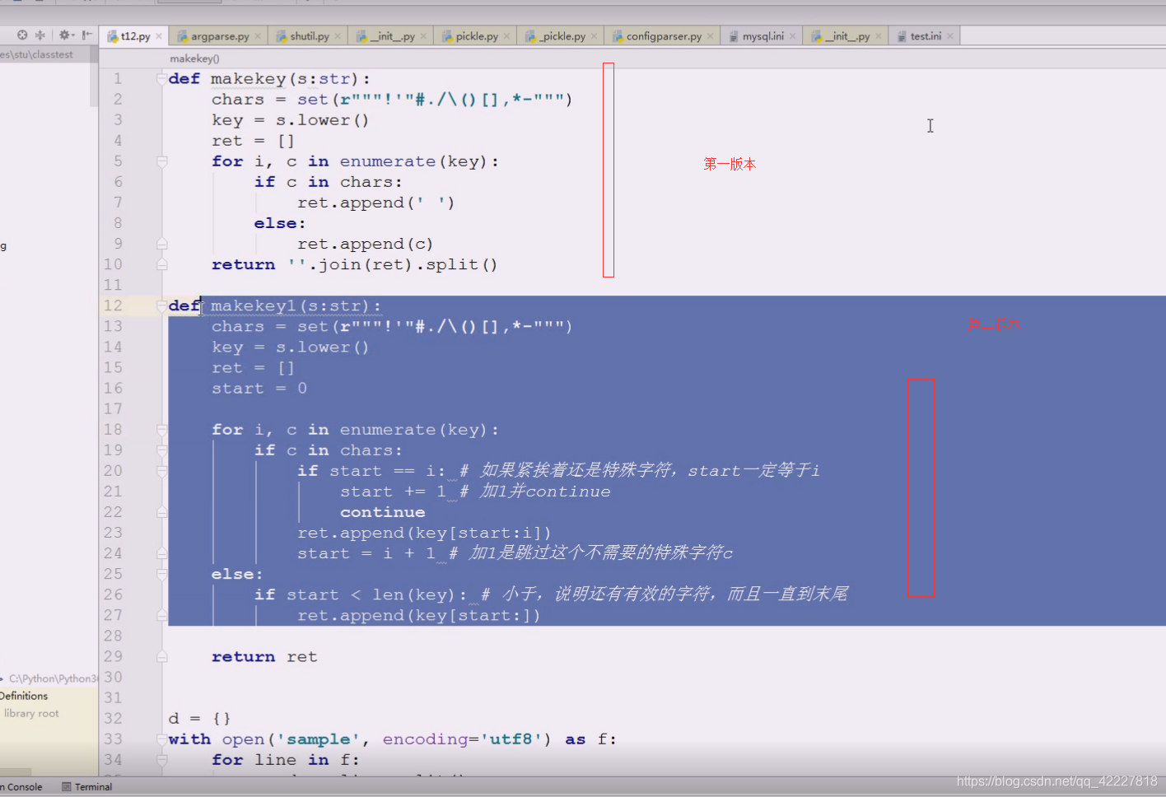Click the scroll-from-source target icon in project panel
1166x797 pixels.
[x=22, y=35]
